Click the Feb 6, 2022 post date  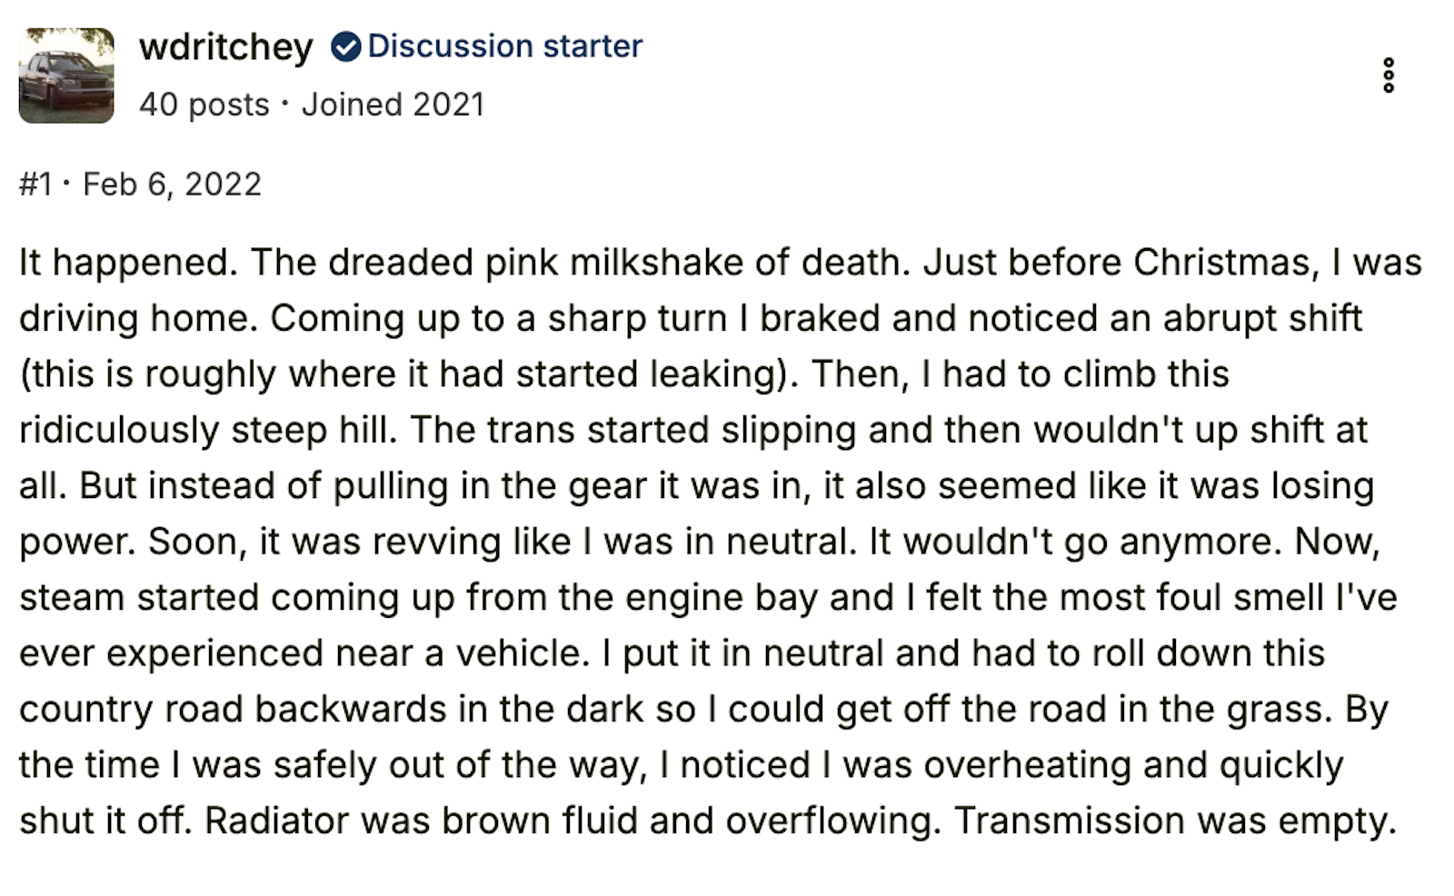pos(172,184)
